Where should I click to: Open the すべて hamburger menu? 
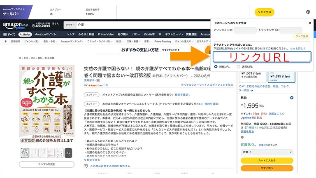point(9,35)
